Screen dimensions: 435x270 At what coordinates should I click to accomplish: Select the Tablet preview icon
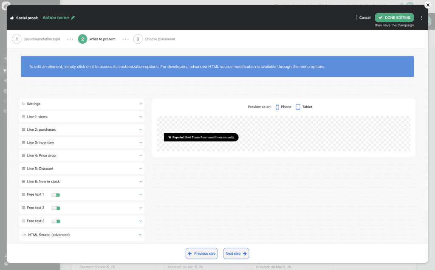pos(298,107)
